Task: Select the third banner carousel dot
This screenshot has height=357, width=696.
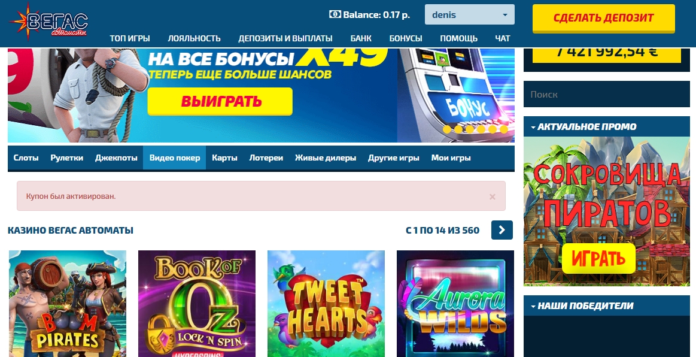Action: [x=470, y=129]
